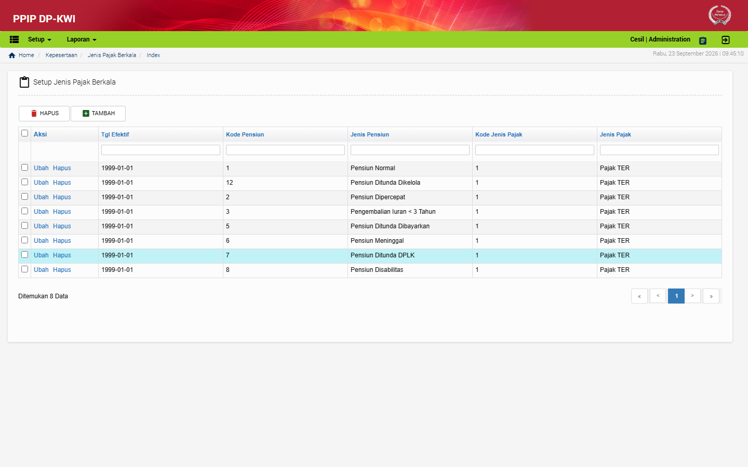Click Hapus link for Pensiun Disabilitas row
This screenshot has width=748, height=467.
pos(62,270)
